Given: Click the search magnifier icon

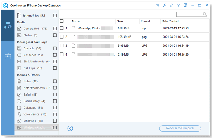Looking at the screenshot, I should (205, 14).
